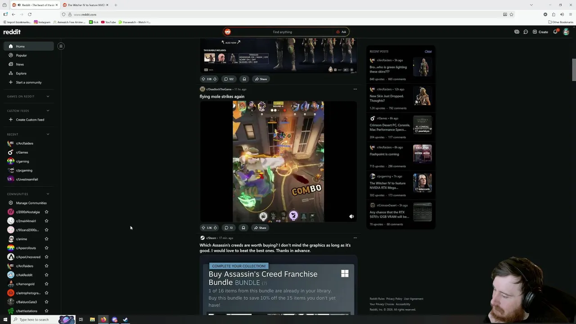Open News in sidebar
576x324 pixels.
[29, 64]
